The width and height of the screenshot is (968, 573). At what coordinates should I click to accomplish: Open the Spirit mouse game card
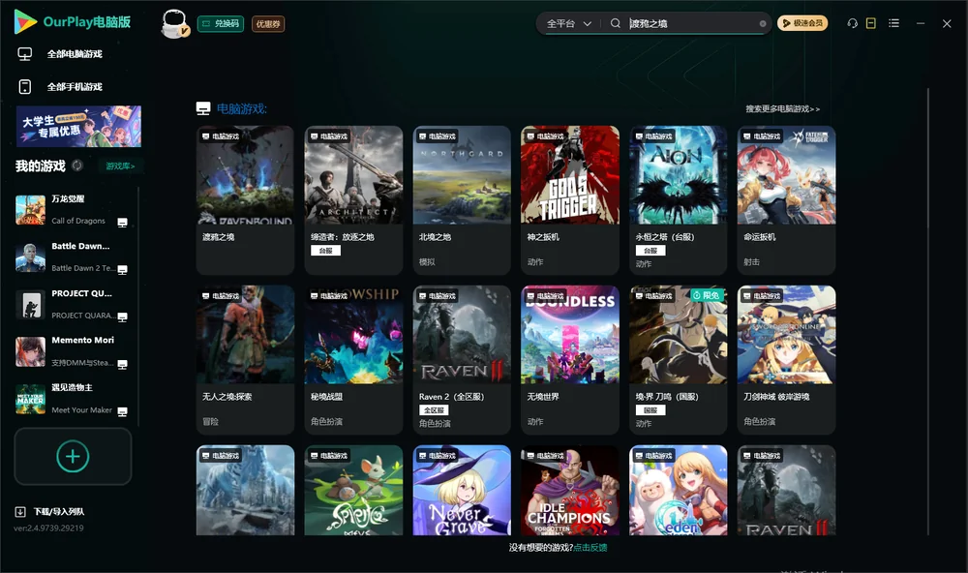pos(353,491)
